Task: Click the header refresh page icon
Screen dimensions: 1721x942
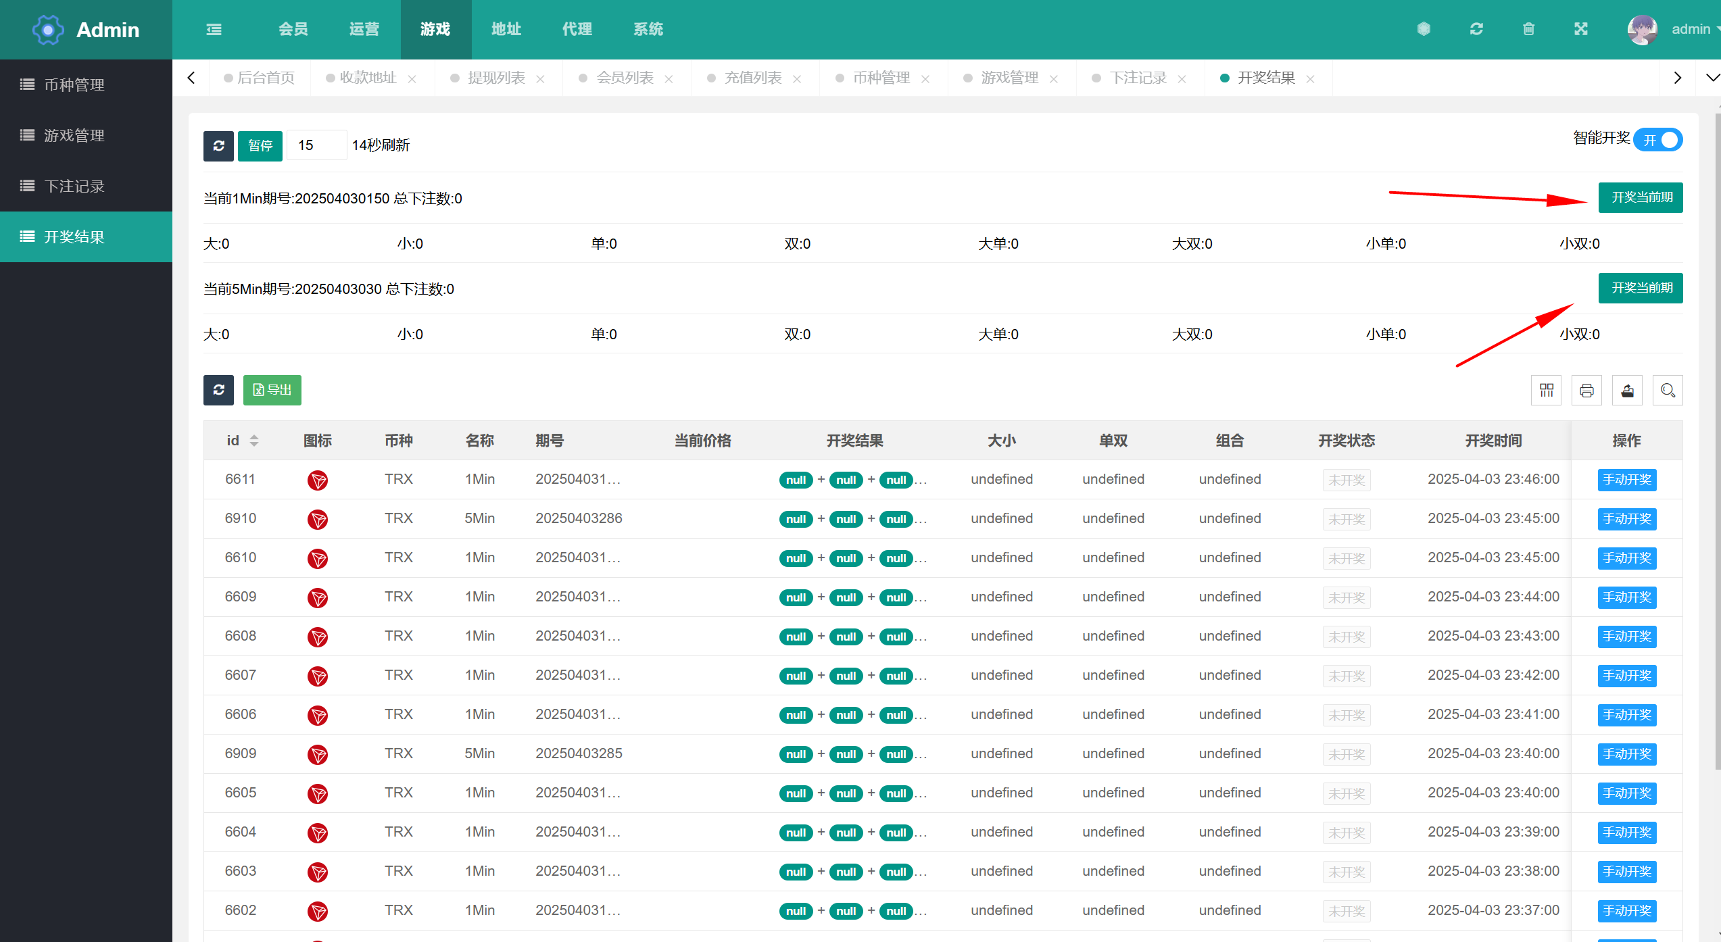Action: [1476, 29]
